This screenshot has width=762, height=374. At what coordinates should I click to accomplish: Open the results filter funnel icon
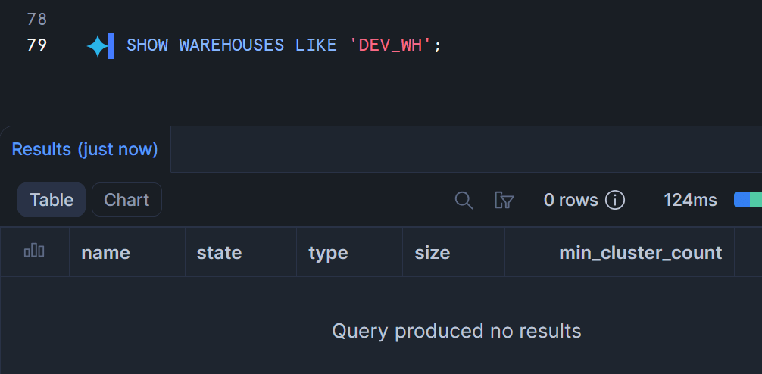coord(504,200)
